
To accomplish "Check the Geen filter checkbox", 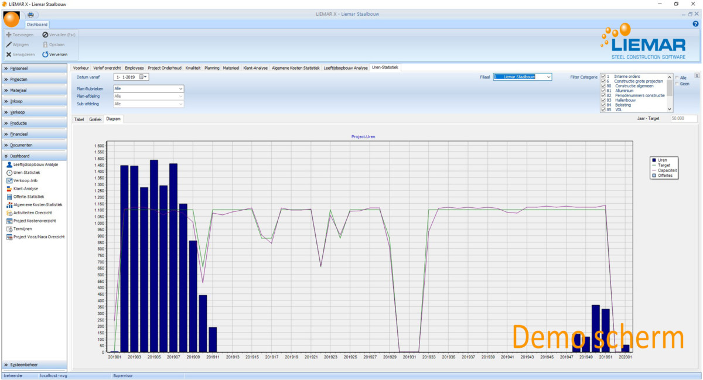I will [677, 84].
